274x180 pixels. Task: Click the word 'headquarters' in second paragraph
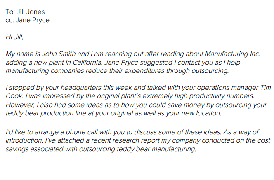tap(81, 88)
